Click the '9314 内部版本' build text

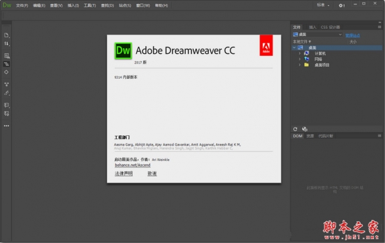click(x=126, y=77)
